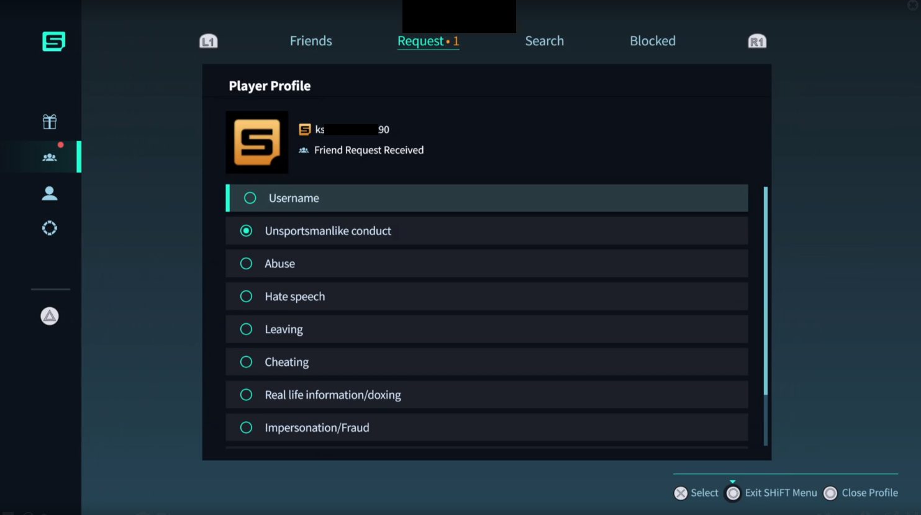Open the rewards gift icon
Viewport: 921px width, 515px height.
pyautogui.click(x=50, y=122)
